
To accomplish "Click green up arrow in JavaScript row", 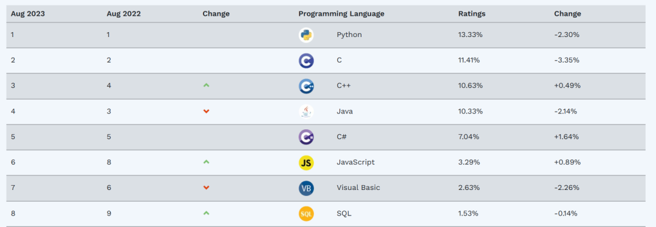I will (x=206, y=162).
